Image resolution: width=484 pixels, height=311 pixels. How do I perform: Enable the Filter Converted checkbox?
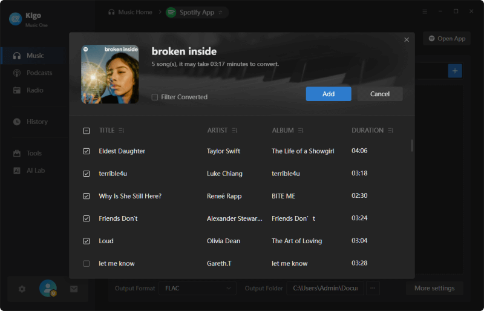[155, 97]
